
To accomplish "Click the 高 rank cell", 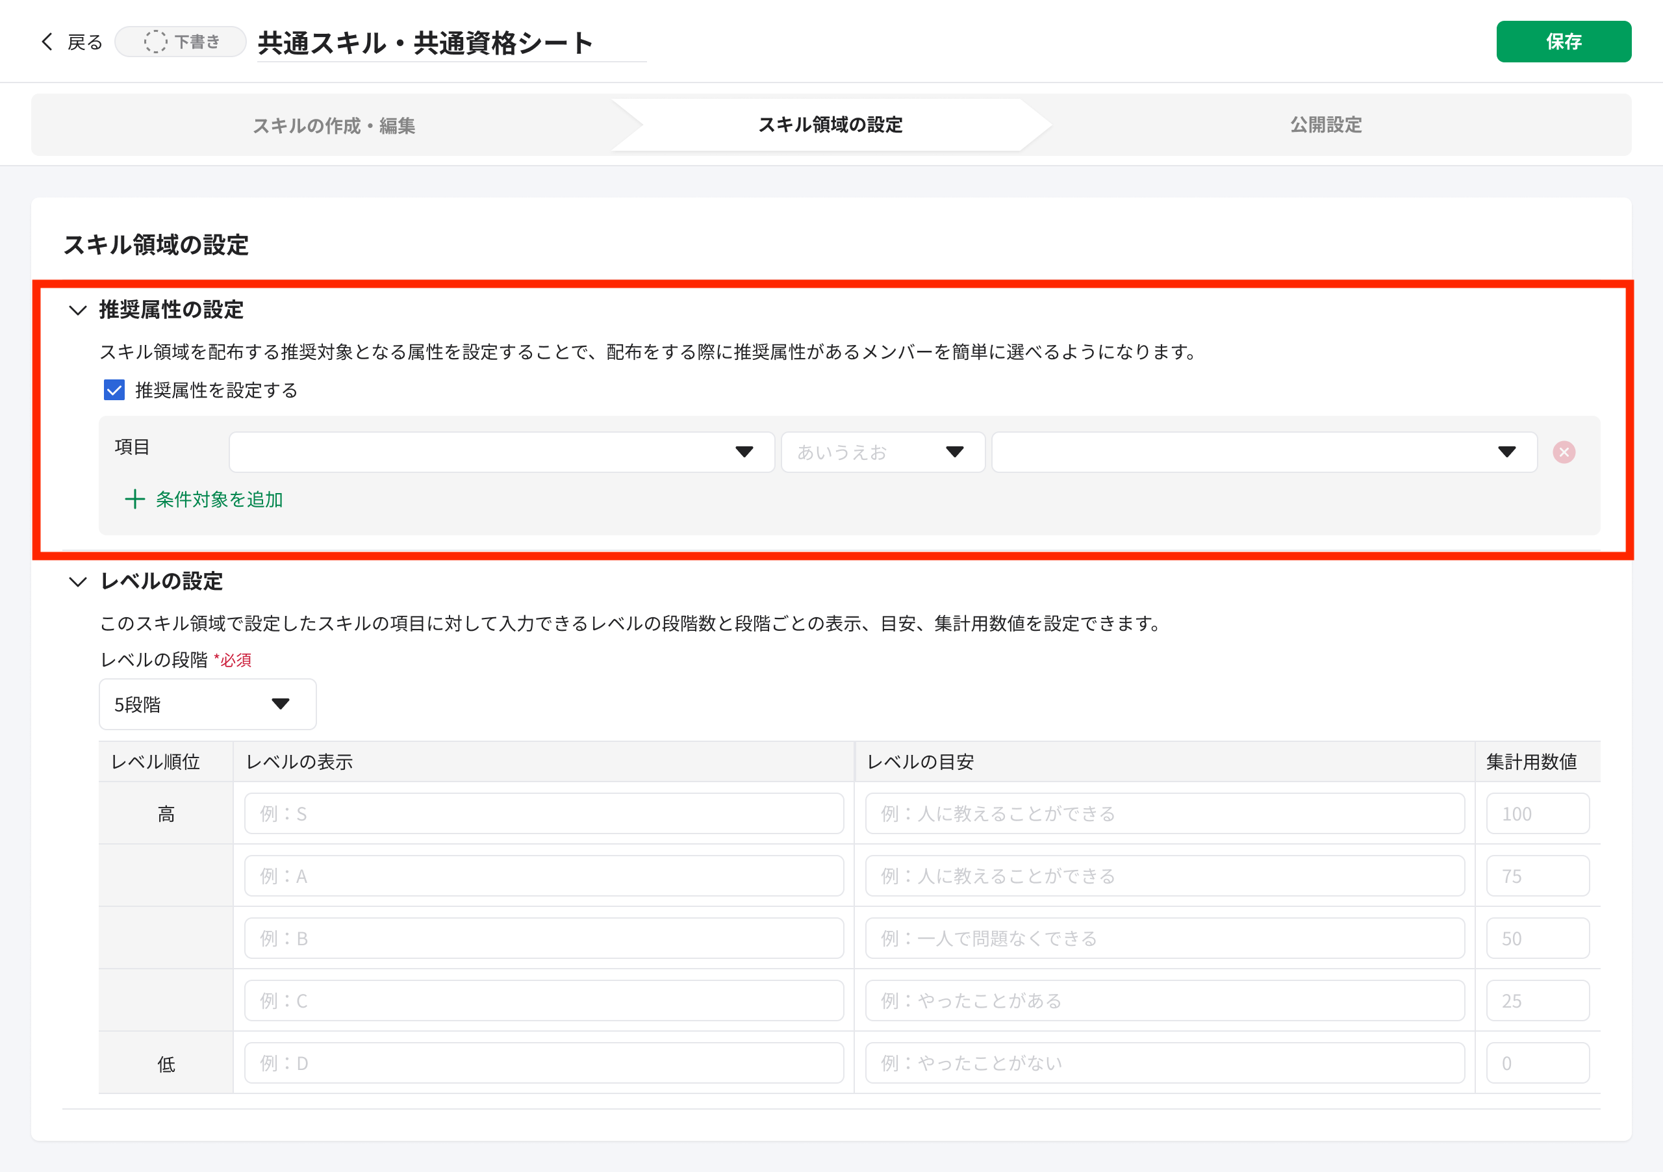I will (166, 813).
